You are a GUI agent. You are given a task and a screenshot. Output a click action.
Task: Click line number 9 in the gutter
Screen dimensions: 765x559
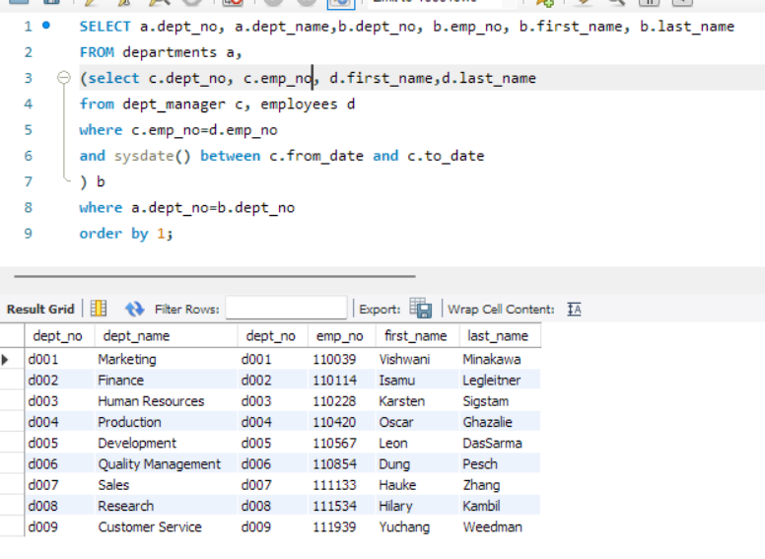[29, 233]
